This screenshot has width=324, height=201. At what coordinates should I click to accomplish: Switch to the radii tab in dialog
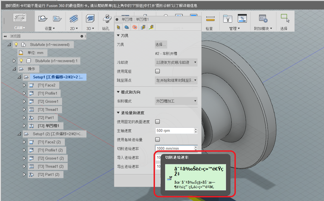tap(135, 27)
